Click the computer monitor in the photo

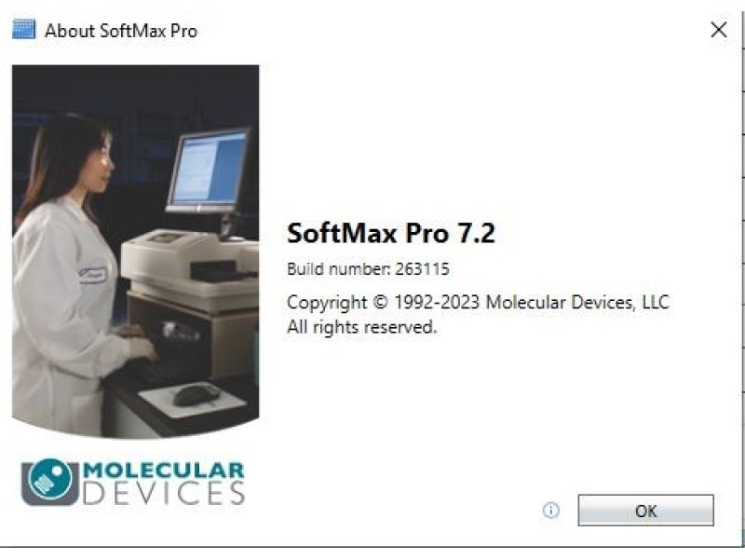click(x=209, y=170)
